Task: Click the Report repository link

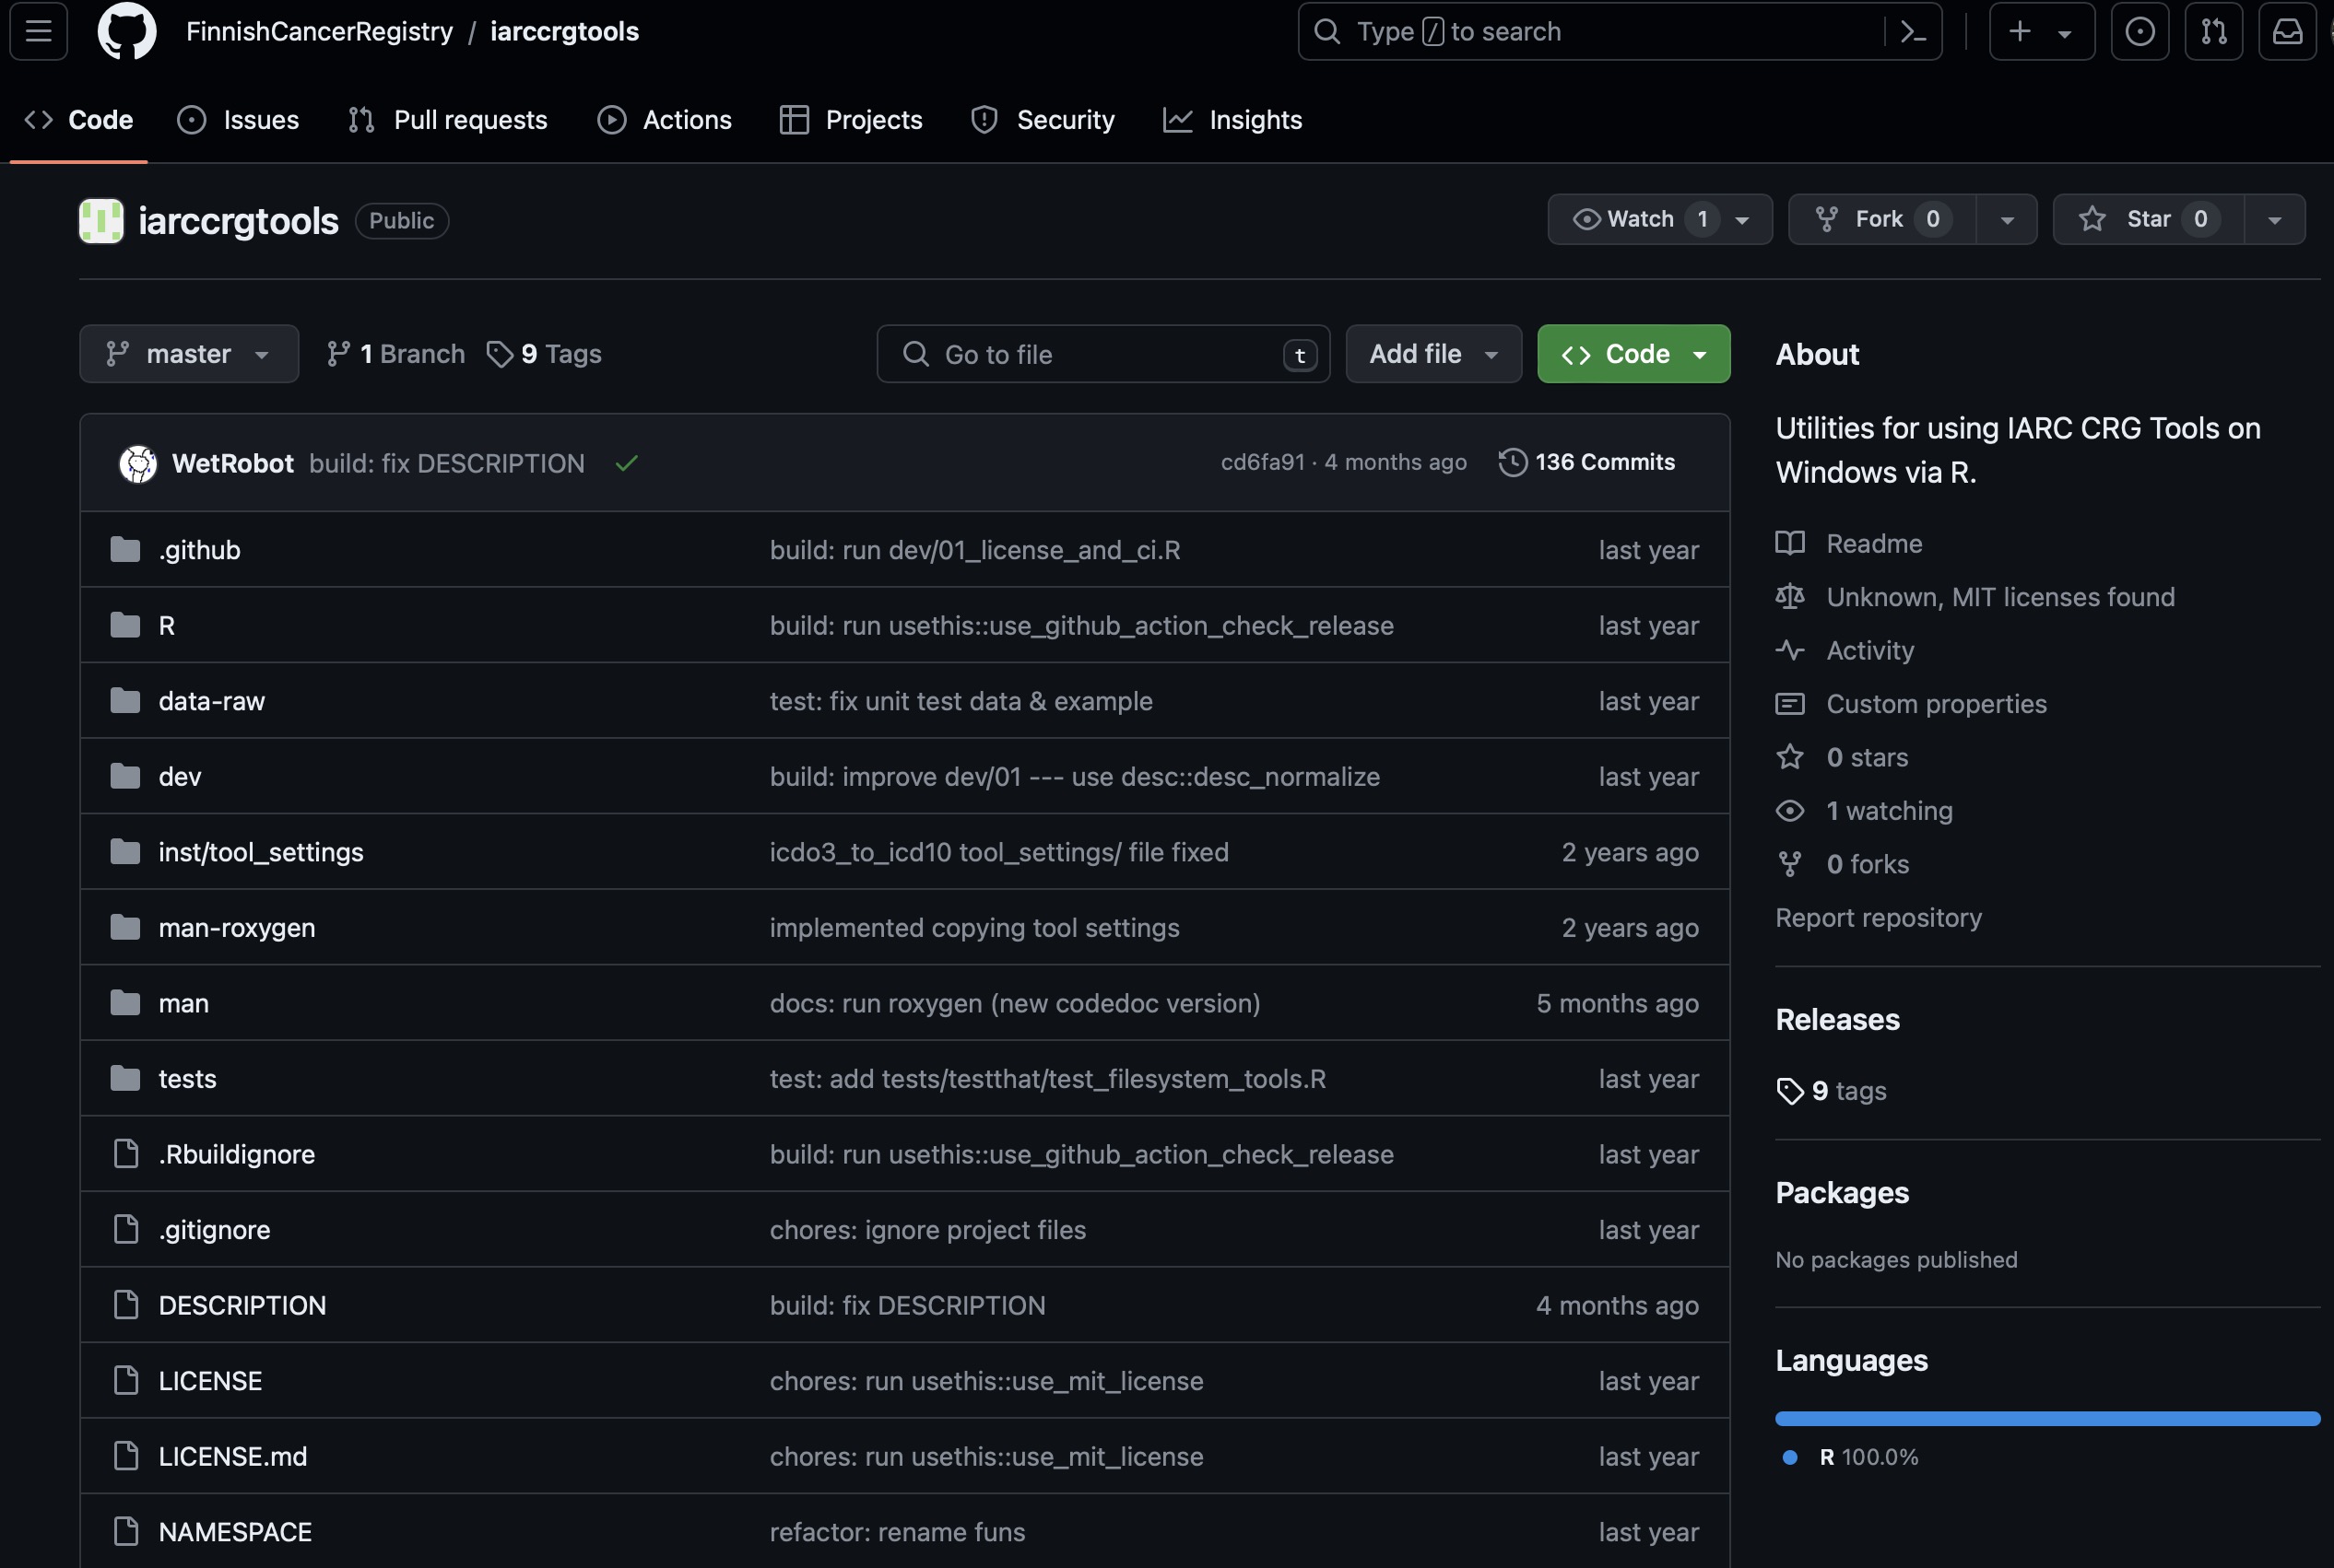Action: click(x=1878, y=918)
